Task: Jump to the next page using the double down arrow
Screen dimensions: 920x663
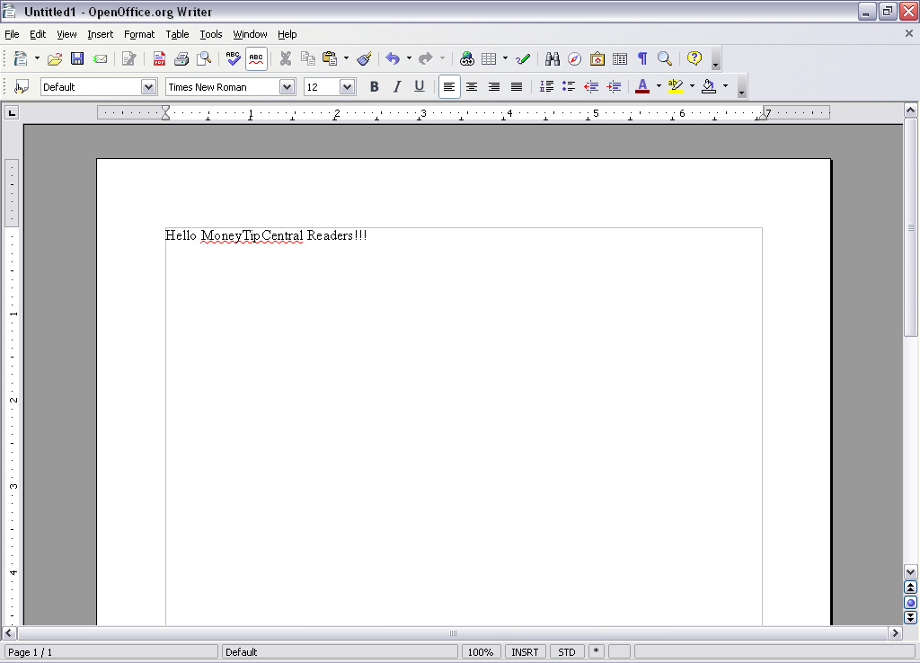Action: click(x=911, y=618)
